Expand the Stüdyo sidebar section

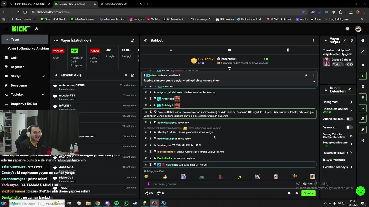(x=43, y=76)
